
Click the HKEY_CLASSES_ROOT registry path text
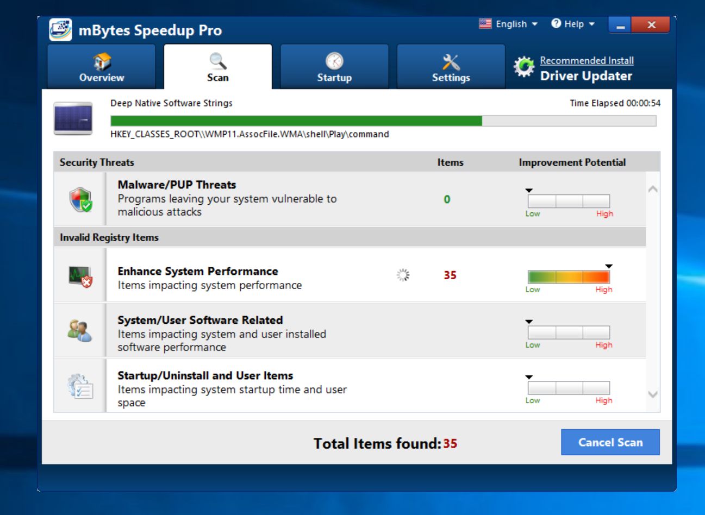pos(249,134)
